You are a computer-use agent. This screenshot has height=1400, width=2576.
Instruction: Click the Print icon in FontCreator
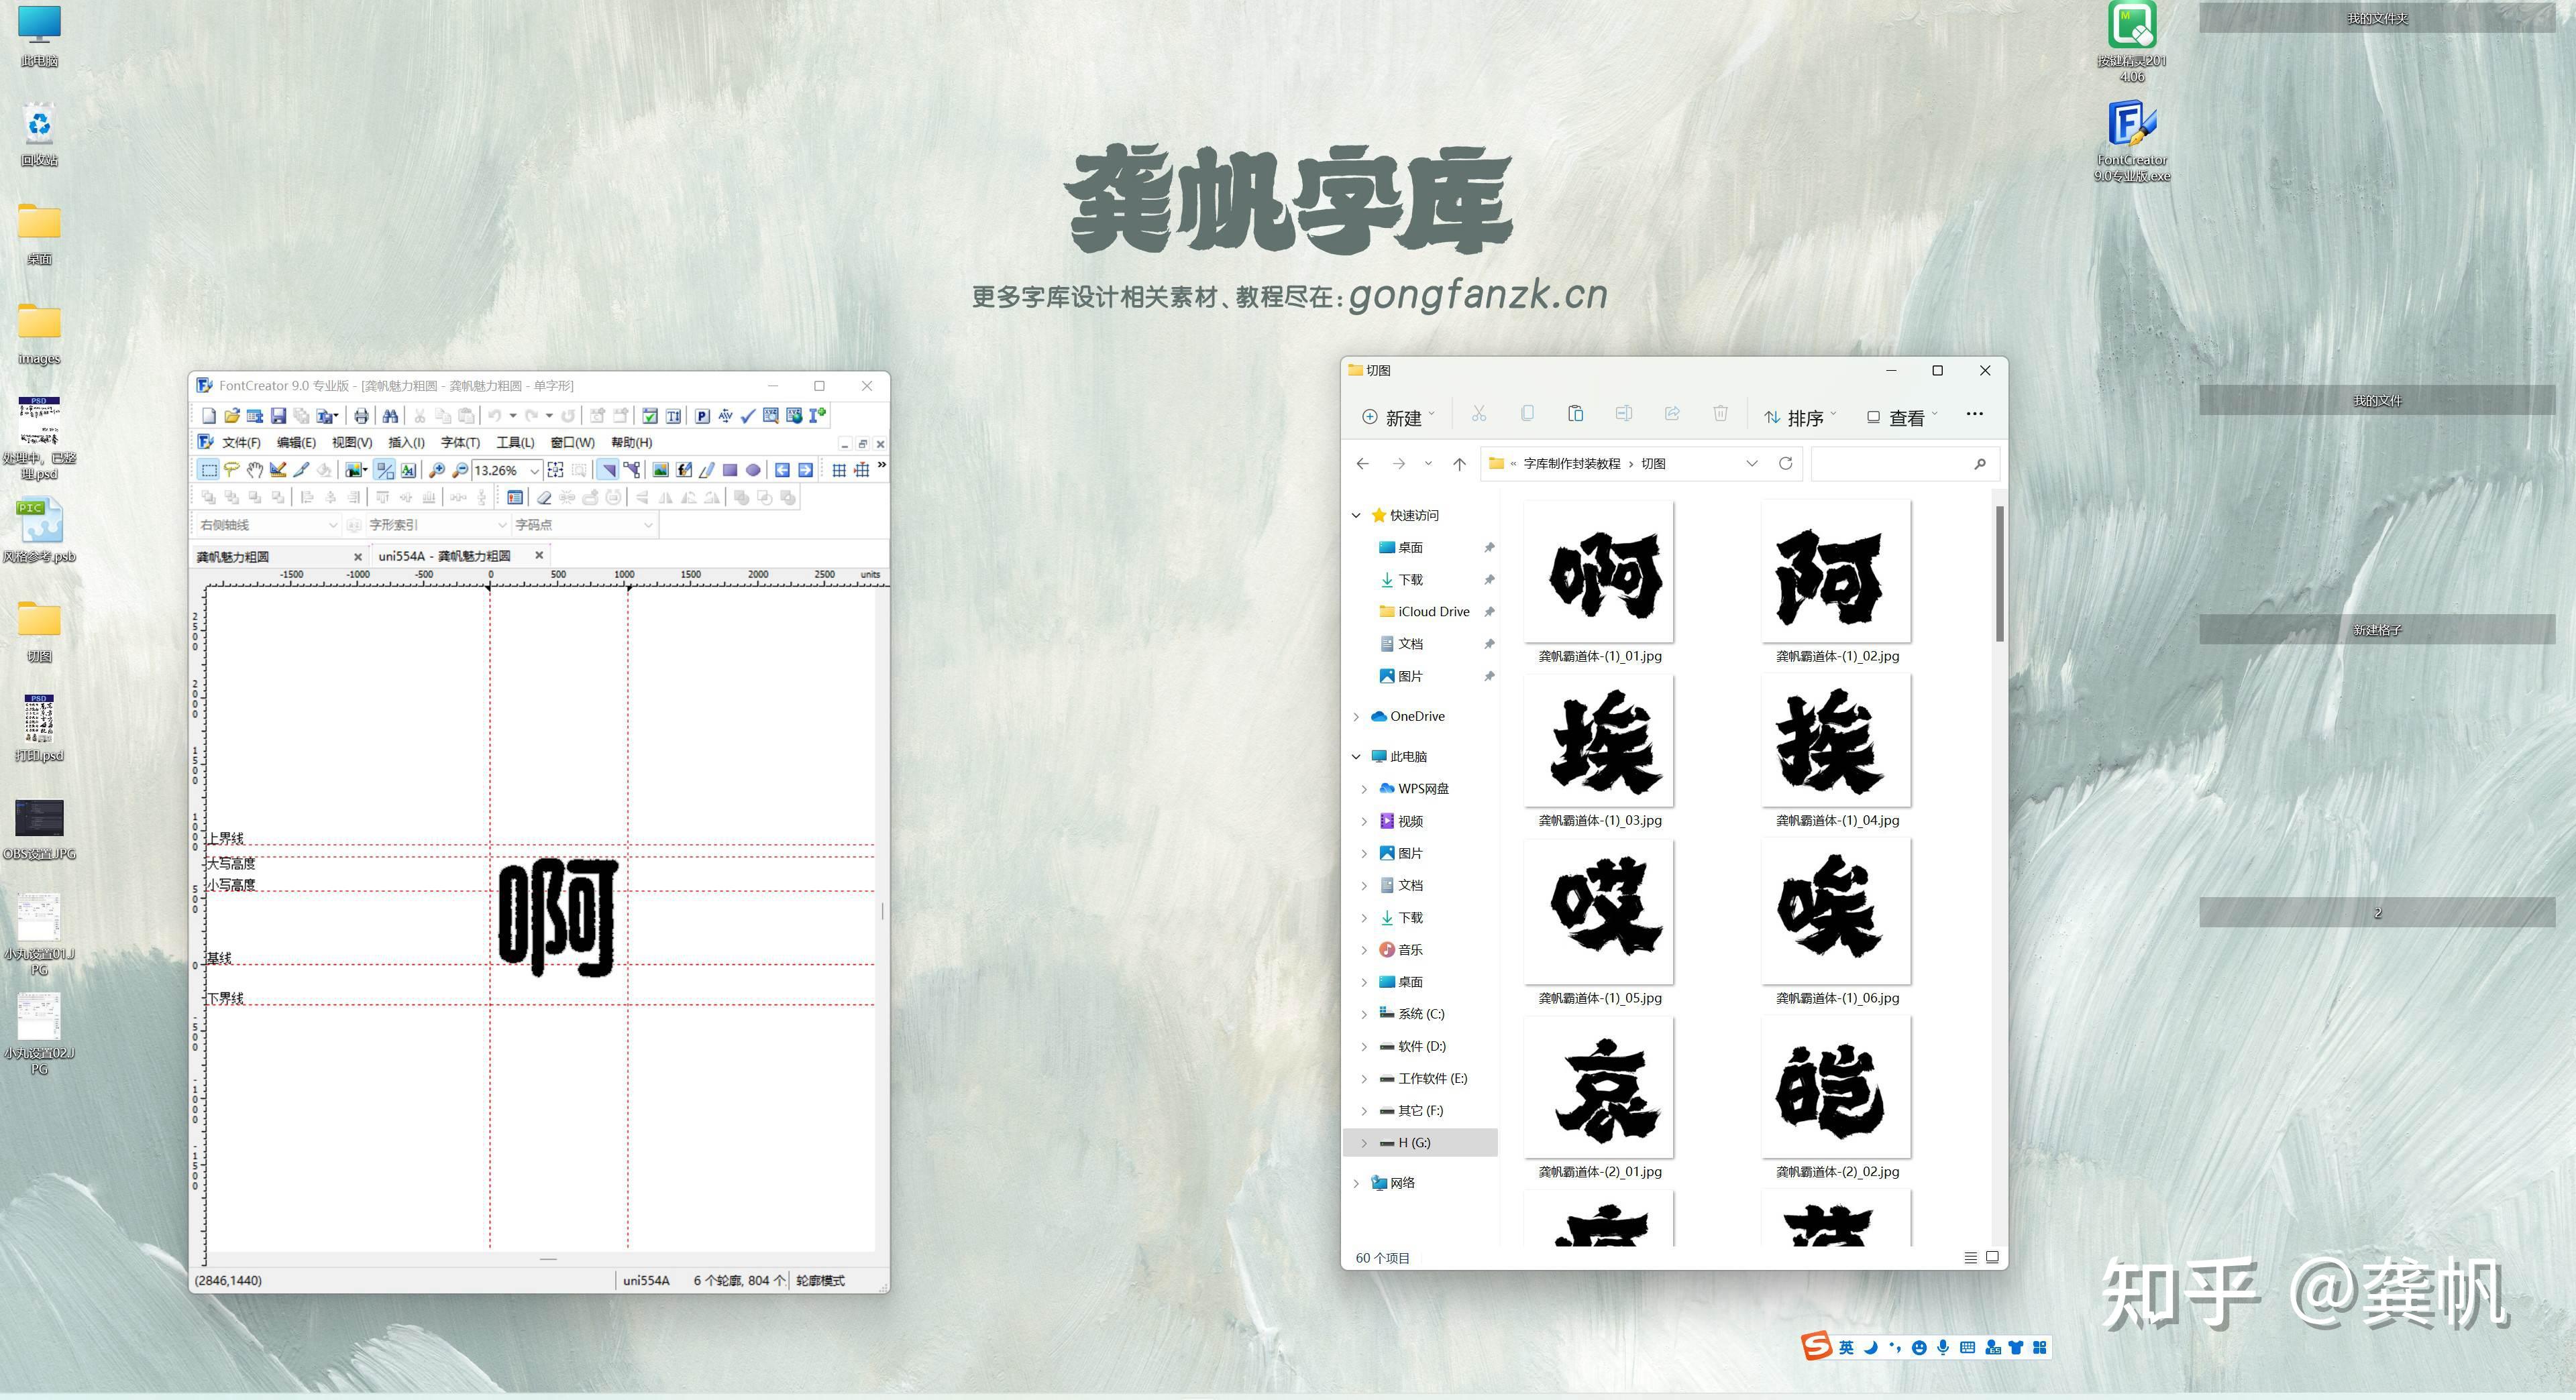click(361, 416)
